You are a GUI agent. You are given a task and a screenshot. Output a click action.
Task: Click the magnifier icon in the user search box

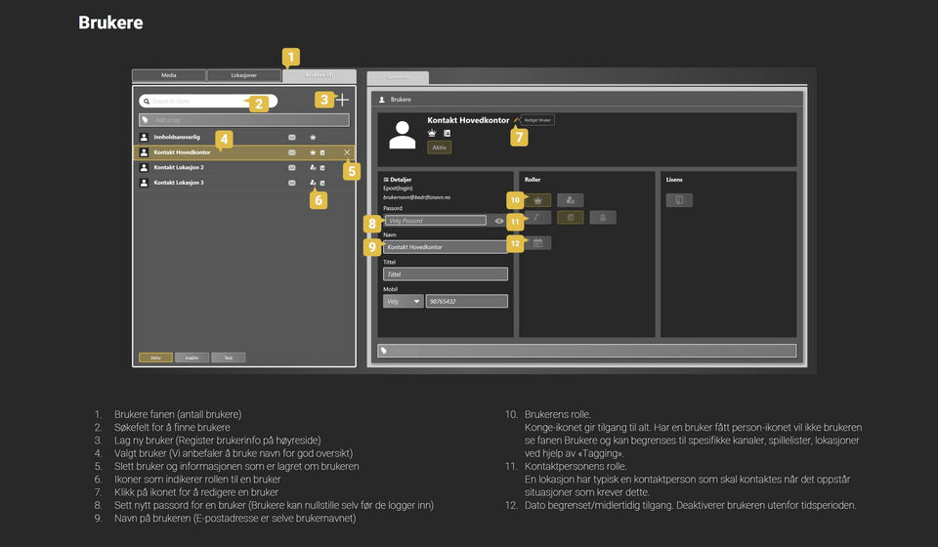(x=147, y=101)
